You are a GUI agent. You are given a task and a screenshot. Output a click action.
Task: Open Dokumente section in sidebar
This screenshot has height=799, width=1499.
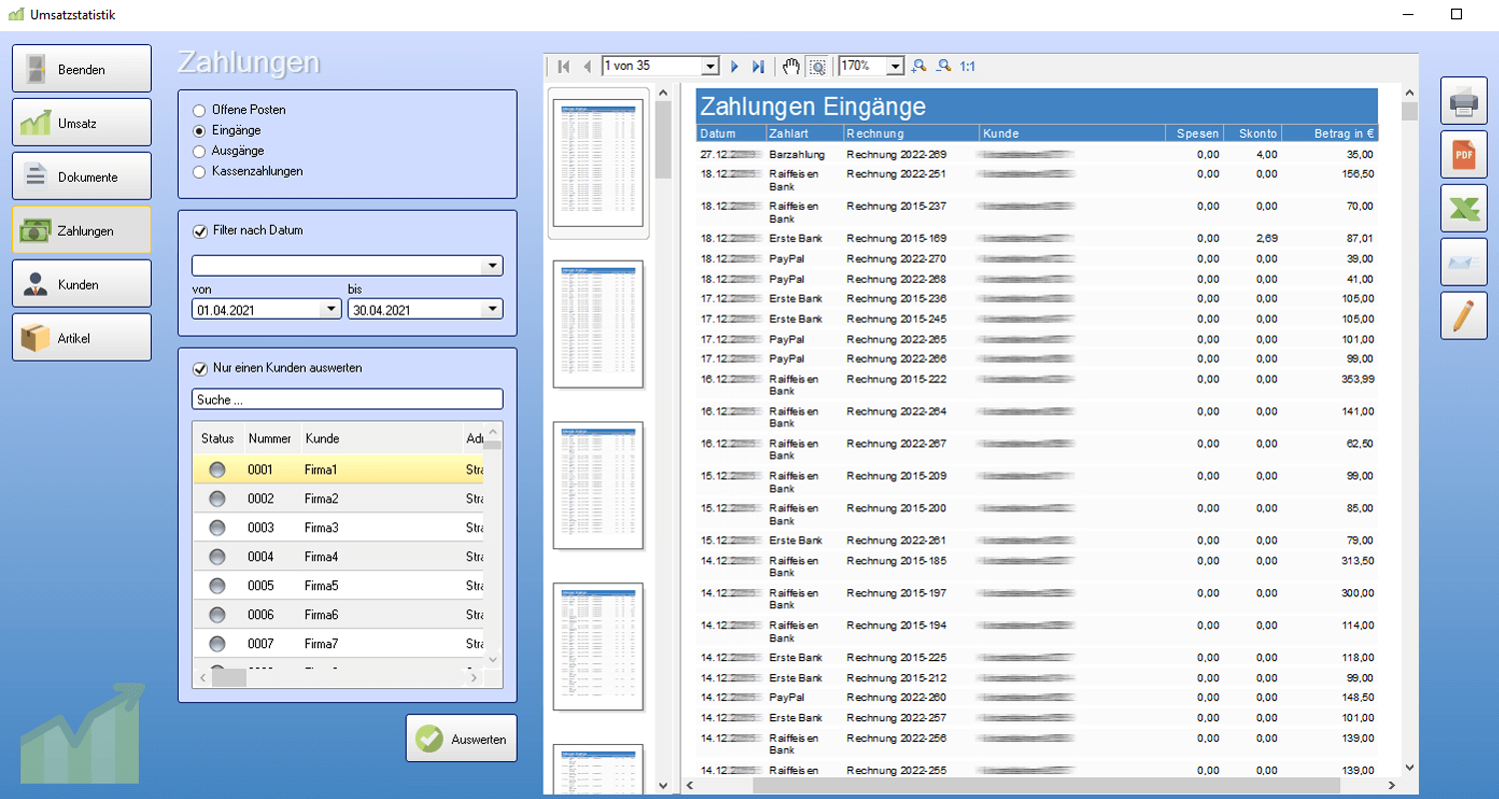click(82, 177)
